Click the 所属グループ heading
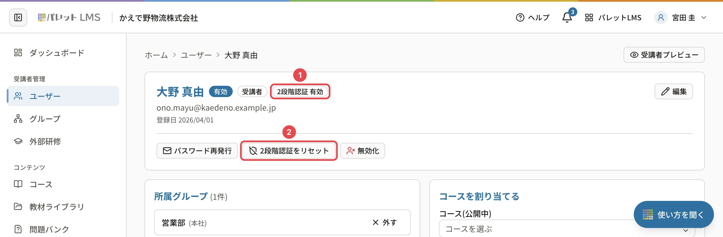Image resolution: width=723 pixels, height=237 pixels. tap(181, 196)
